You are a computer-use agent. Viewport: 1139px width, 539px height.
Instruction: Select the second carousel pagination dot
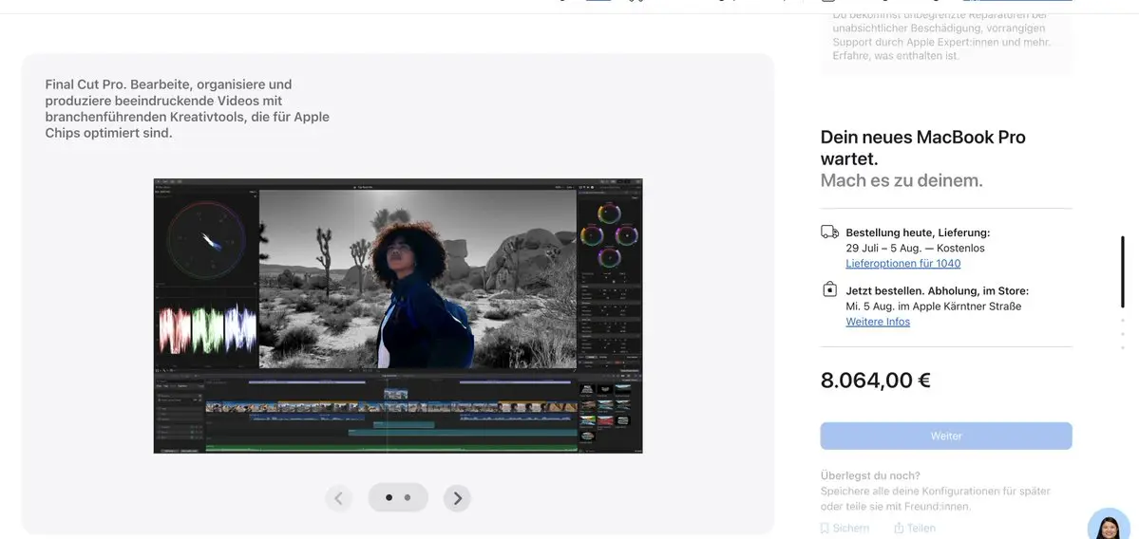click(x=408, y=497)
